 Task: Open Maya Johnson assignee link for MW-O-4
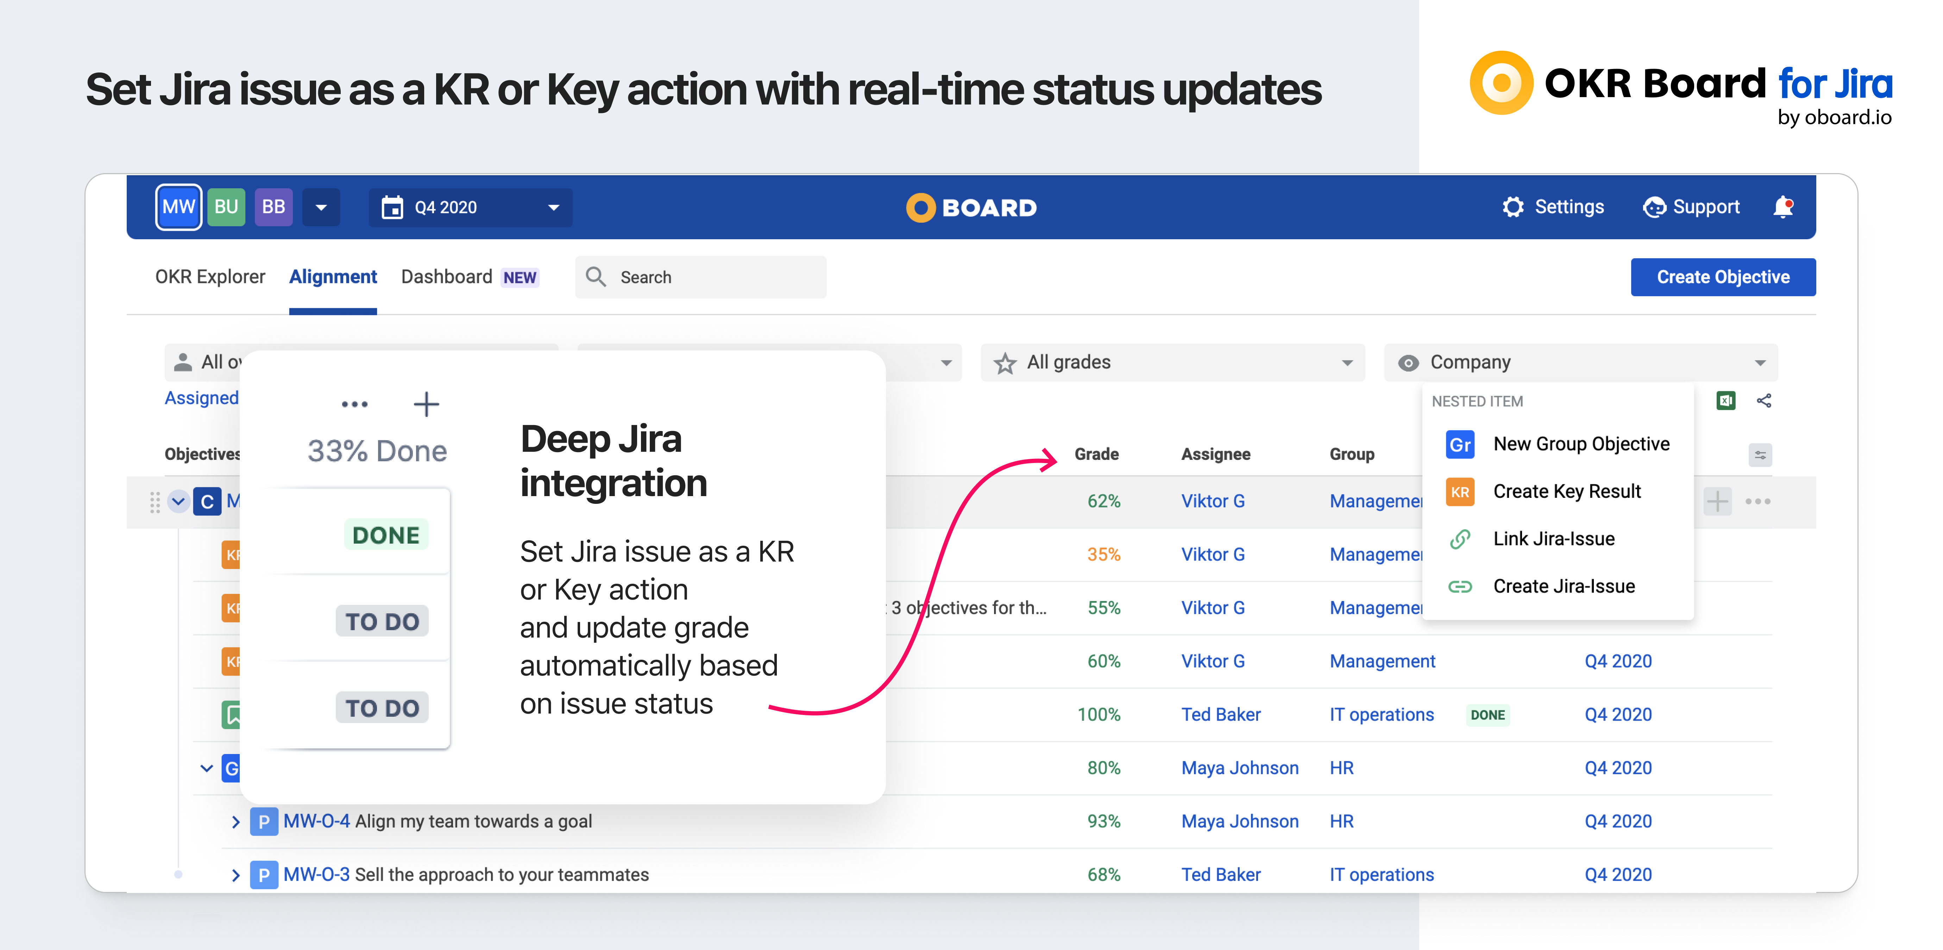pos(1239,821)
